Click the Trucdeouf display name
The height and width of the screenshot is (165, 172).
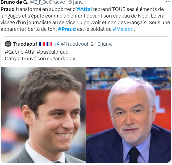tap(25, 44)
